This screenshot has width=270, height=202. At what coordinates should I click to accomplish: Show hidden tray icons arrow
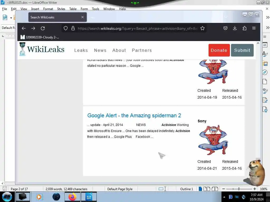click(x=224, y=197)
